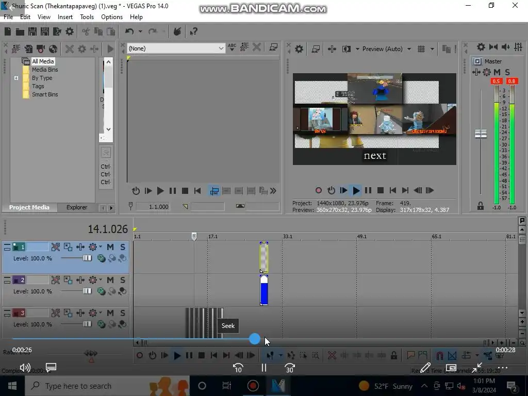Open overlays grid dropdown arrow in preview
Image resolution: width=528 pixels, height=396 pixels.
coord(432,49)
